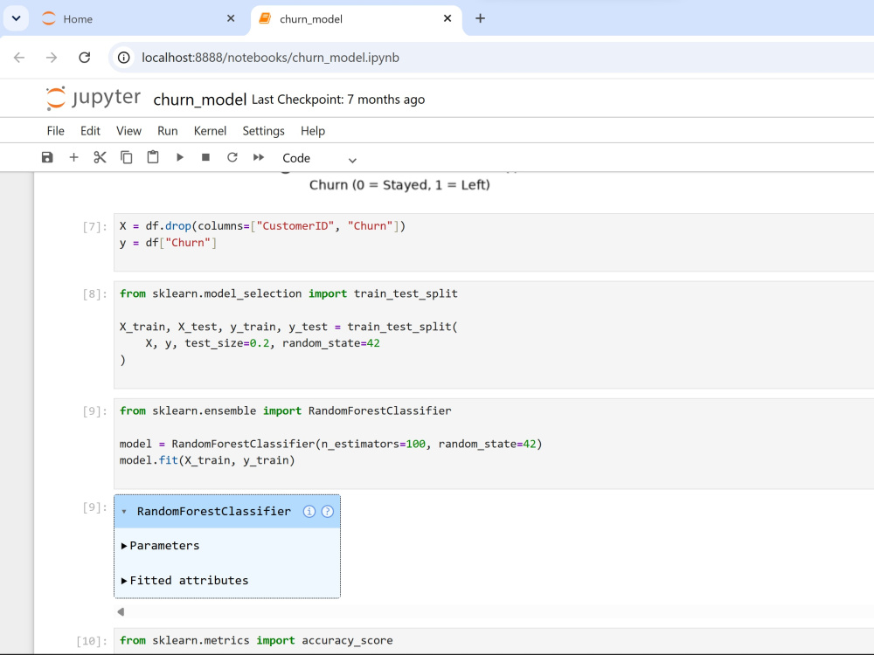Rename the churn_model notebook title
The width and height of the screenshot is (874, 655).
point(199,100)
